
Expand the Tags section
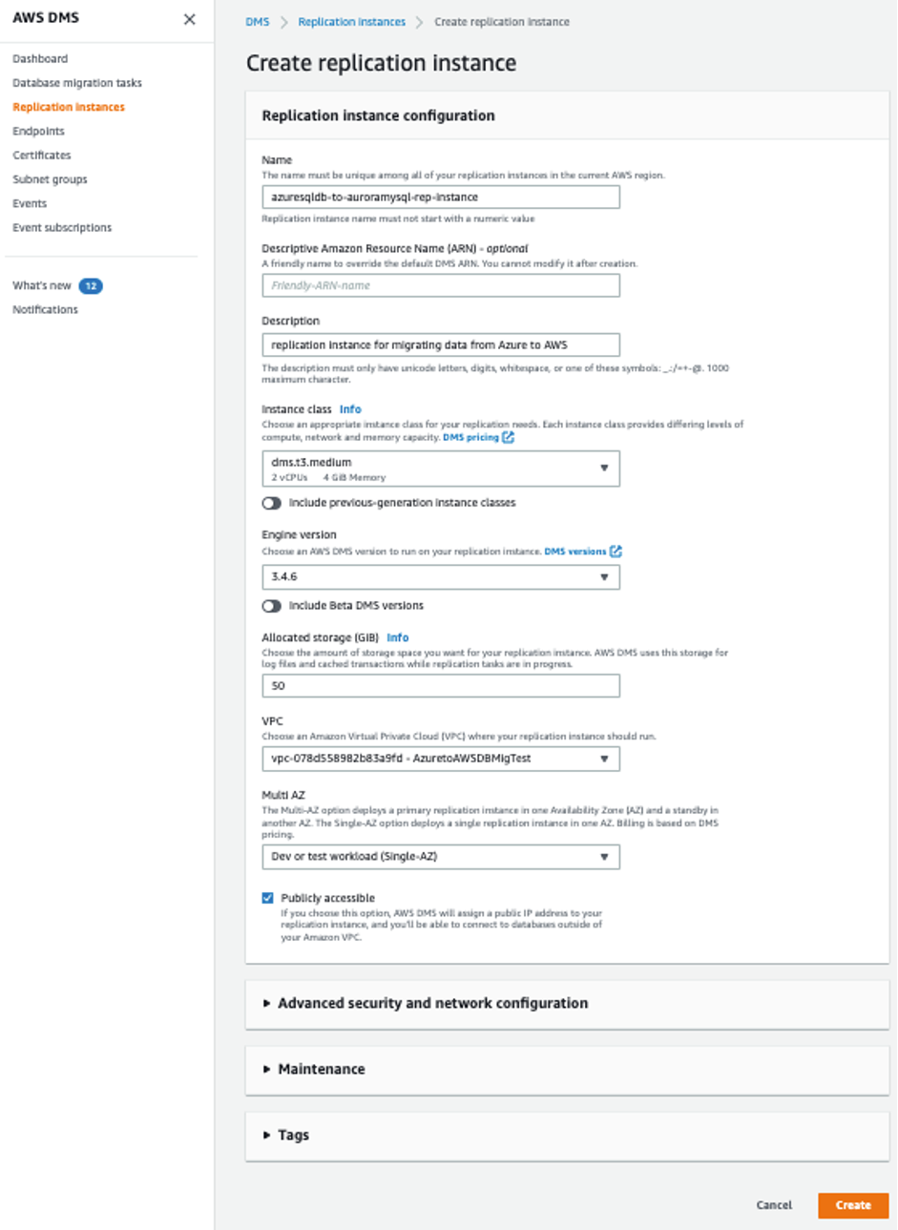pos(294,1135)
